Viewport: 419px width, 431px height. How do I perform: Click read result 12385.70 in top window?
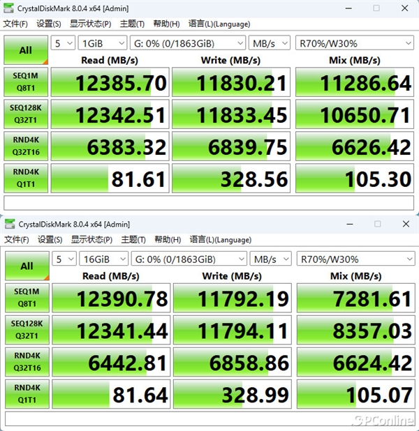click(x=110, y=82)
